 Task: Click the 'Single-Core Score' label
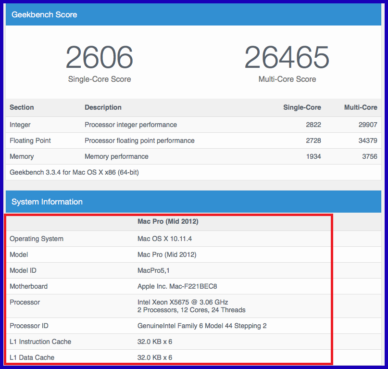point(100,79)
